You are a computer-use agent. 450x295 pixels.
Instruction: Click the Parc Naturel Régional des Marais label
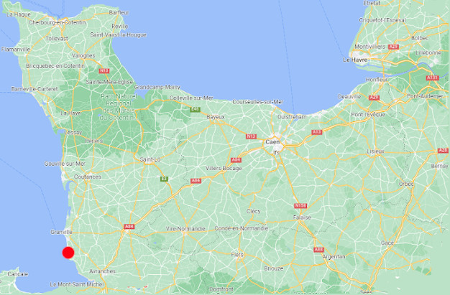pyautogui.click(x=119, y=107)
